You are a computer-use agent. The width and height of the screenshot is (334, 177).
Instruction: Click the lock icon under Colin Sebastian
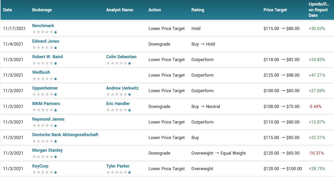[x=129, y=63]
